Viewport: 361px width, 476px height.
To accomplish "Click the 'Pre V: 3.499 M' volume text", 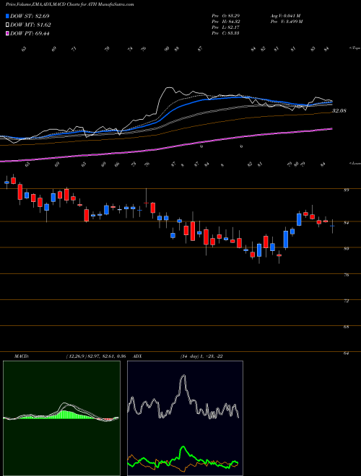I will [286, 22].
